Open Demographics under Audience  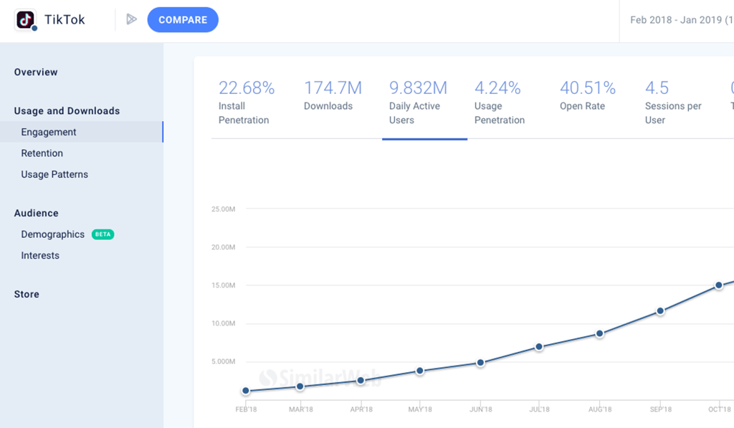point(52,234)
